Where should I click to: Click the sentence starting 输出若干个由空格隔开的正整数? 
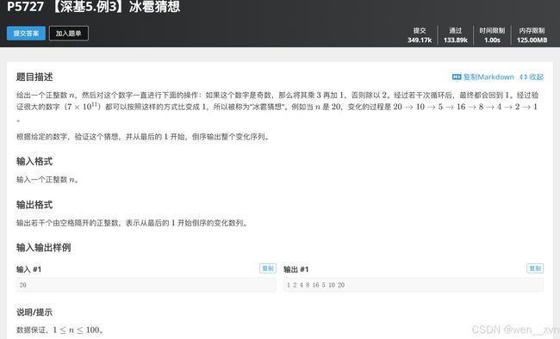pyautogui.click(x=132, y=223)
